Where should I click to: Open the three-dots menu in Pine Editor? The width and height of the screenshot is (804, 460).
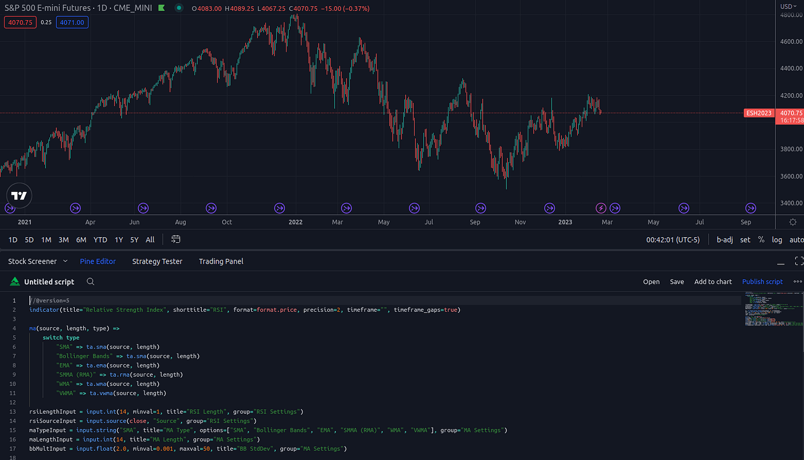[797, 281]
